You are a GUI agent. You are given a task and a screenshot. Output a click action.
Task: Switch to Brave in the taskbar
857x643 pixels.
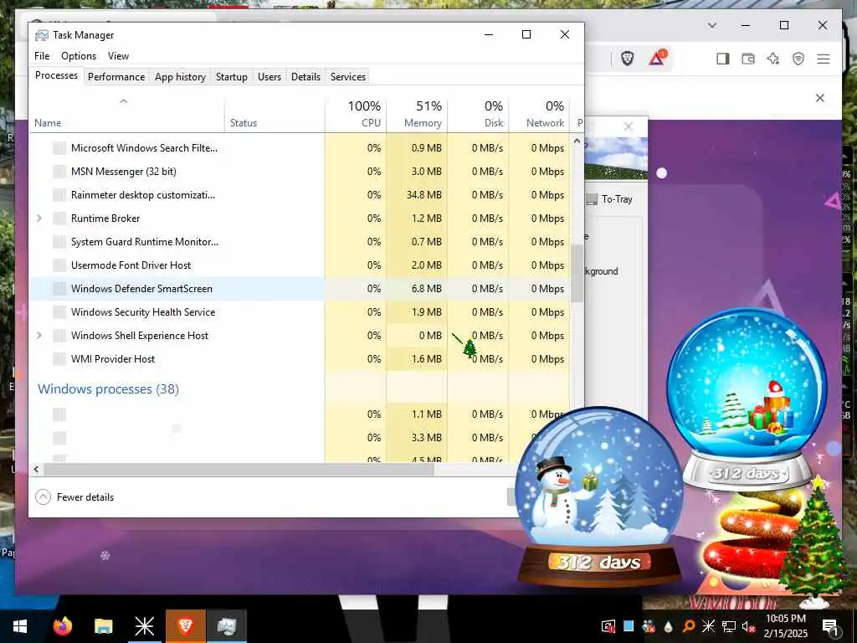(185, 626)
